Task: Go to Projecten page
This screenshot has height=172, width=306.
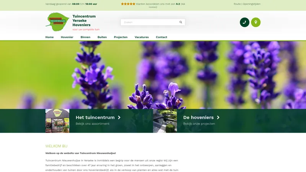Action: [x=120, y=37]
